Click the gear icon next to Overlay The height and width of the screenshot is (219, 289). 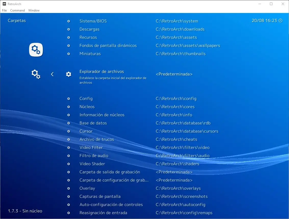click(x=69, y=188)
